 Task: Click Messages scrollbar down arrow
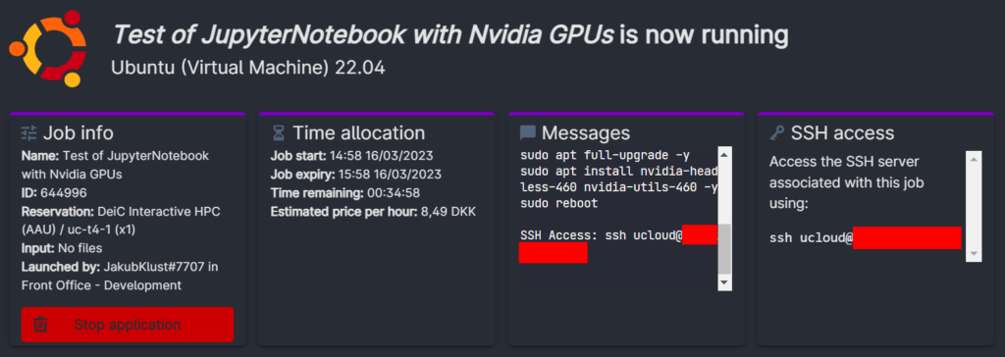[724, 282]
